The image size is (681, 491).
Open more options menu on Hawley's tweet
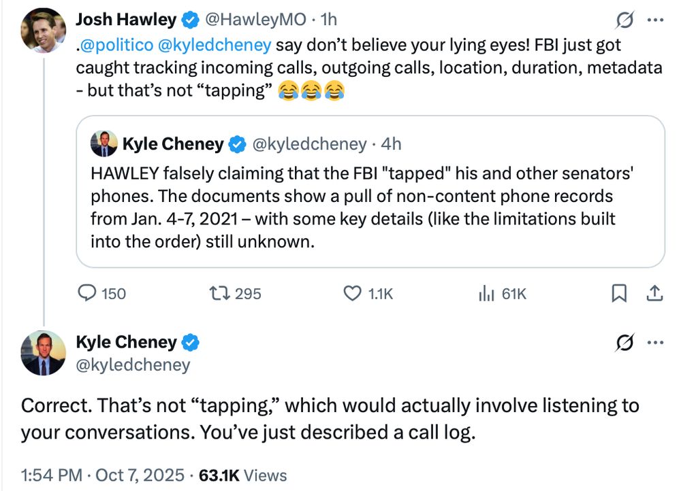[x=654, y=20]
